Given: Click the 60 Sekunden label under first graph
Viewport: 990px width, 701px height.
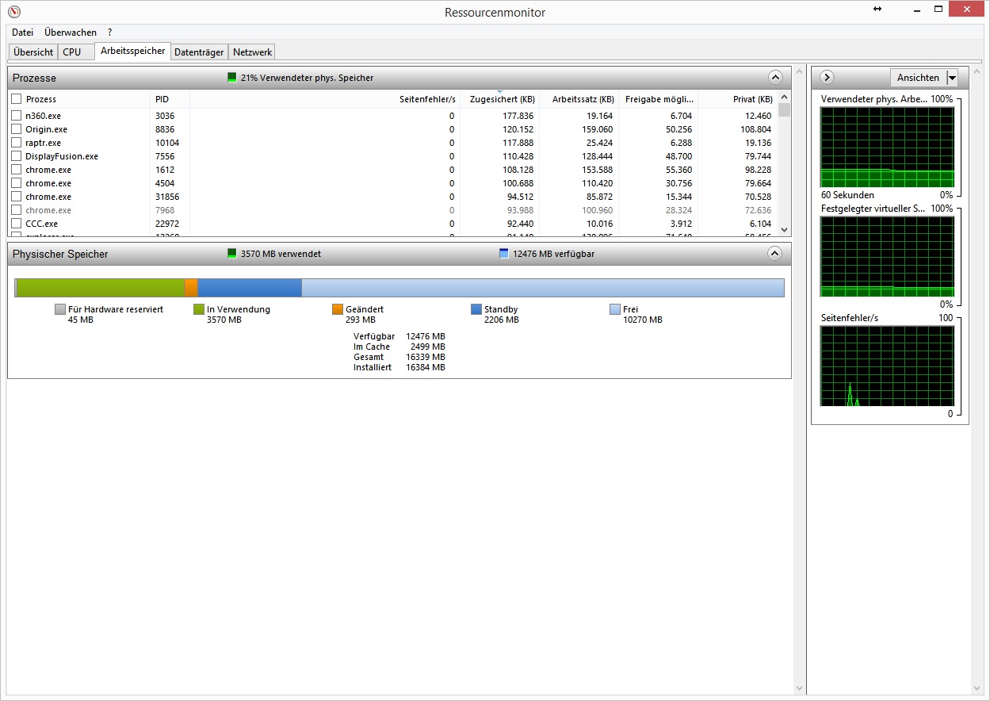Looking at the screenshot, I should (x=847, y=194).
